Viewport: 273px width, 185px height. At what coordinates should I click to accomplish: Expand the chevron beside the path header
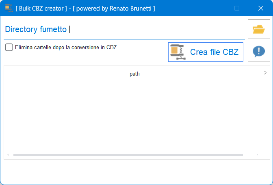[x=265, y=73]
